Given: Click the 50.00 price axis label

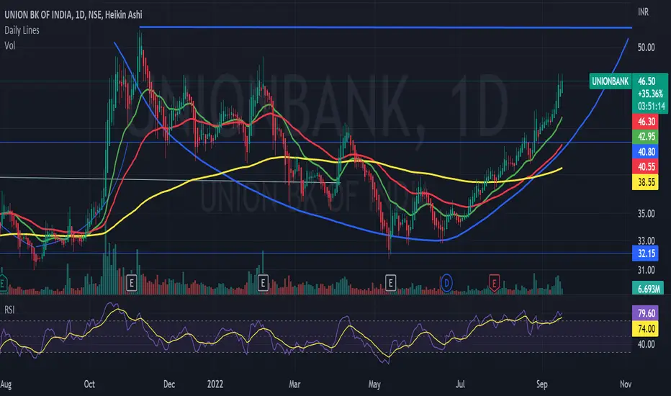Looking at the screenshot, I should [x=647, y=48].
